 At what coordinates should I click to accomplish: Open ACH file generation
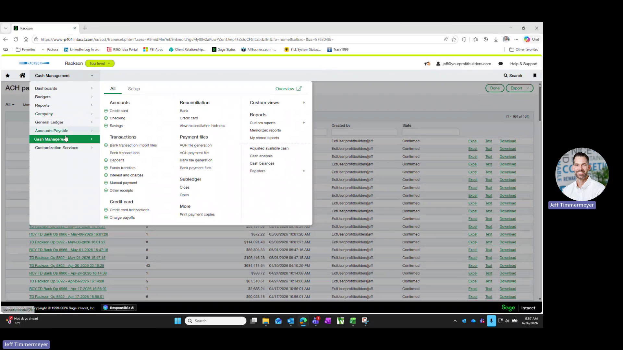tap(196, 145)
